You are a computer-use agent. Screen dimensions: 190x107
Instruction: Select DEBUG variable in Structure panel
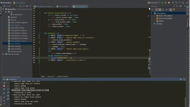click(x=161, y=21)
